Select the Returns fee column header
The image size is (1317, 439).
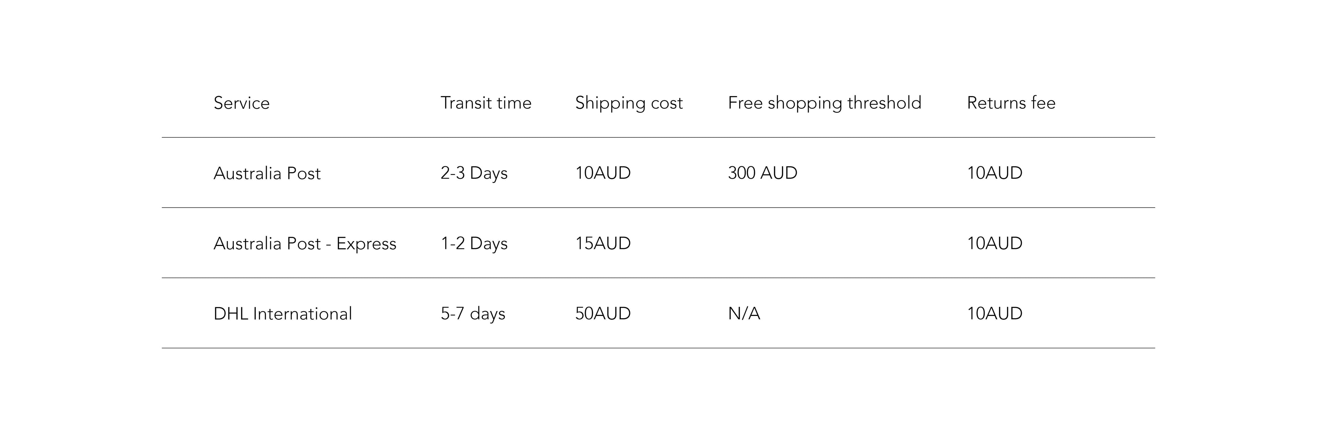1011,103
